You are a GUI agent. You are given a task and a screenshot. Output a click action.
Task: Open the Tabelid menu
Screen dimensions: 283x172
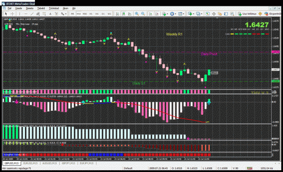point(41,8)
